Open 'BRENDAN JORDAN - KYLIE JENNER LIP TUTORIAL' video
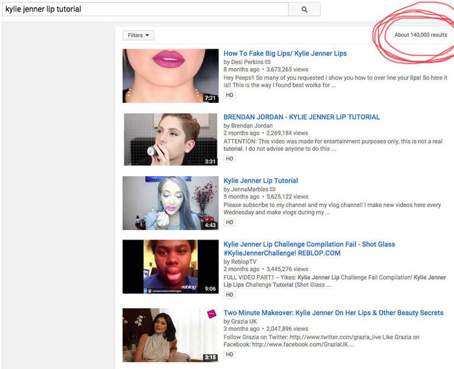This screenshot has width=454, height=369. click(302, 117)
